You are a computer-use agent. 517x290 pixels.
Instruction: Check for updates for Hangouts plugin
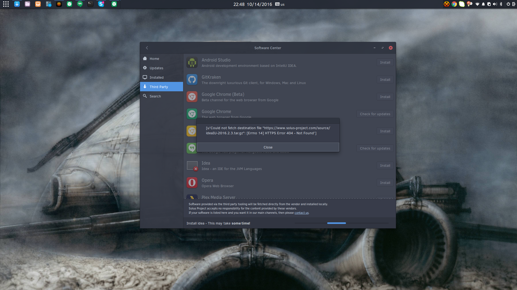375,148
